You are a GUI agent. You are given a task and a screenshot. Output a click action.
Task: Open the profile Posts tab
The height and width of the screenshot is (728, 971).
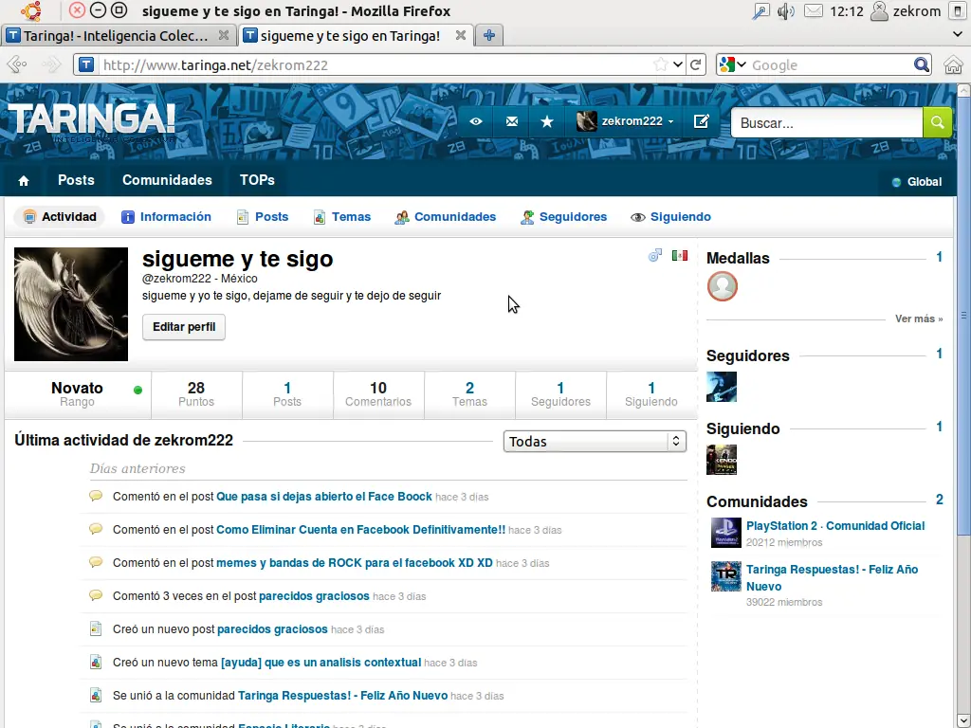tap(264, 217)
